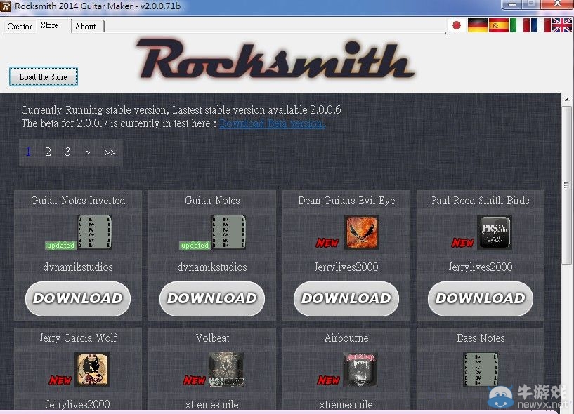Switch language to Japanese flag
The height and width of the screenshot is (414, 574).
pyautogui.click(x=456, y=25)
